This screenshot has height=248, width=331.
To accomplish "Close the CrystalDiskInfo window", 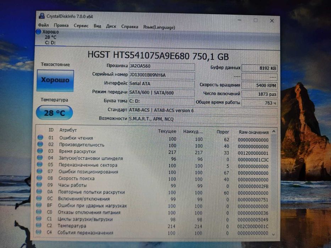I will [x=272, y=21].
